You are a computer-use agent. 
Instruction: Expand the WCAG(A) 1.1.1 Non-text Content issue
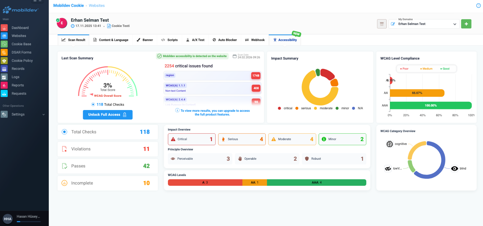(x=212, y=88)
